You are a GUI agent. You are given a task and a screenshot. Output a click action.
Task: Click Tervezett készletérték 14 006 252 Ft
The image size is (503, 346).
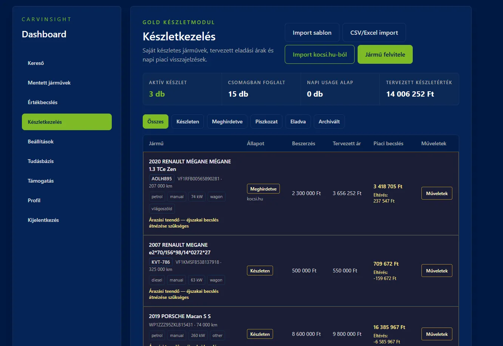[419, 89]
